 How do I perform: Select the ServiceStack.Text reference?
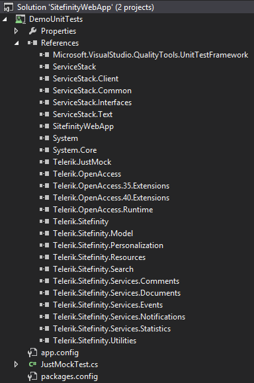83,114
